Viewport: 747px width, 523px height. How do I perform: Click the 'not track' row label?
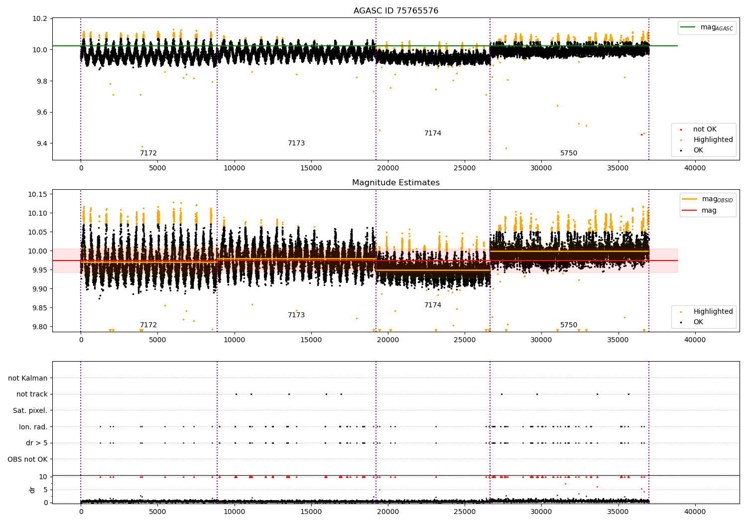(x=32, y=394)
